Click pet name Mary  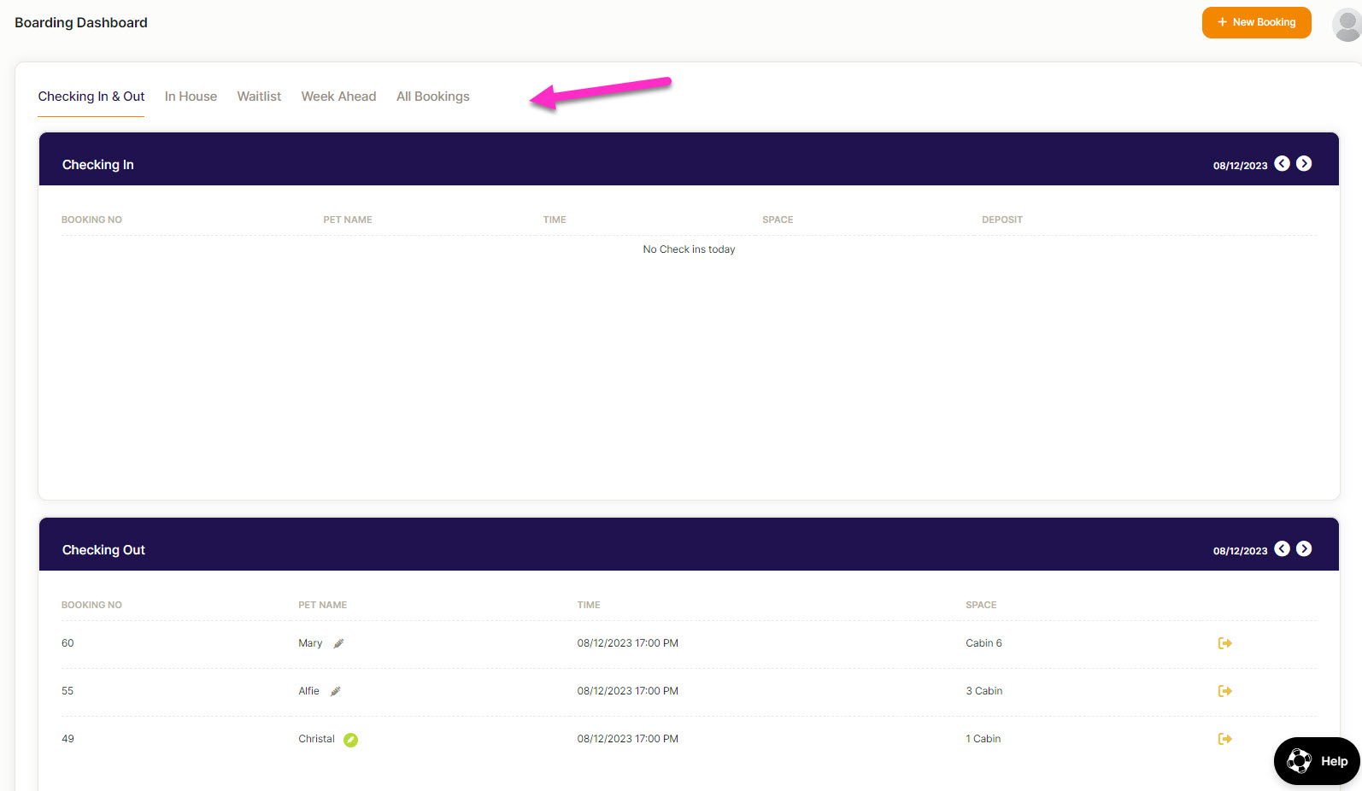pos(310,643)
